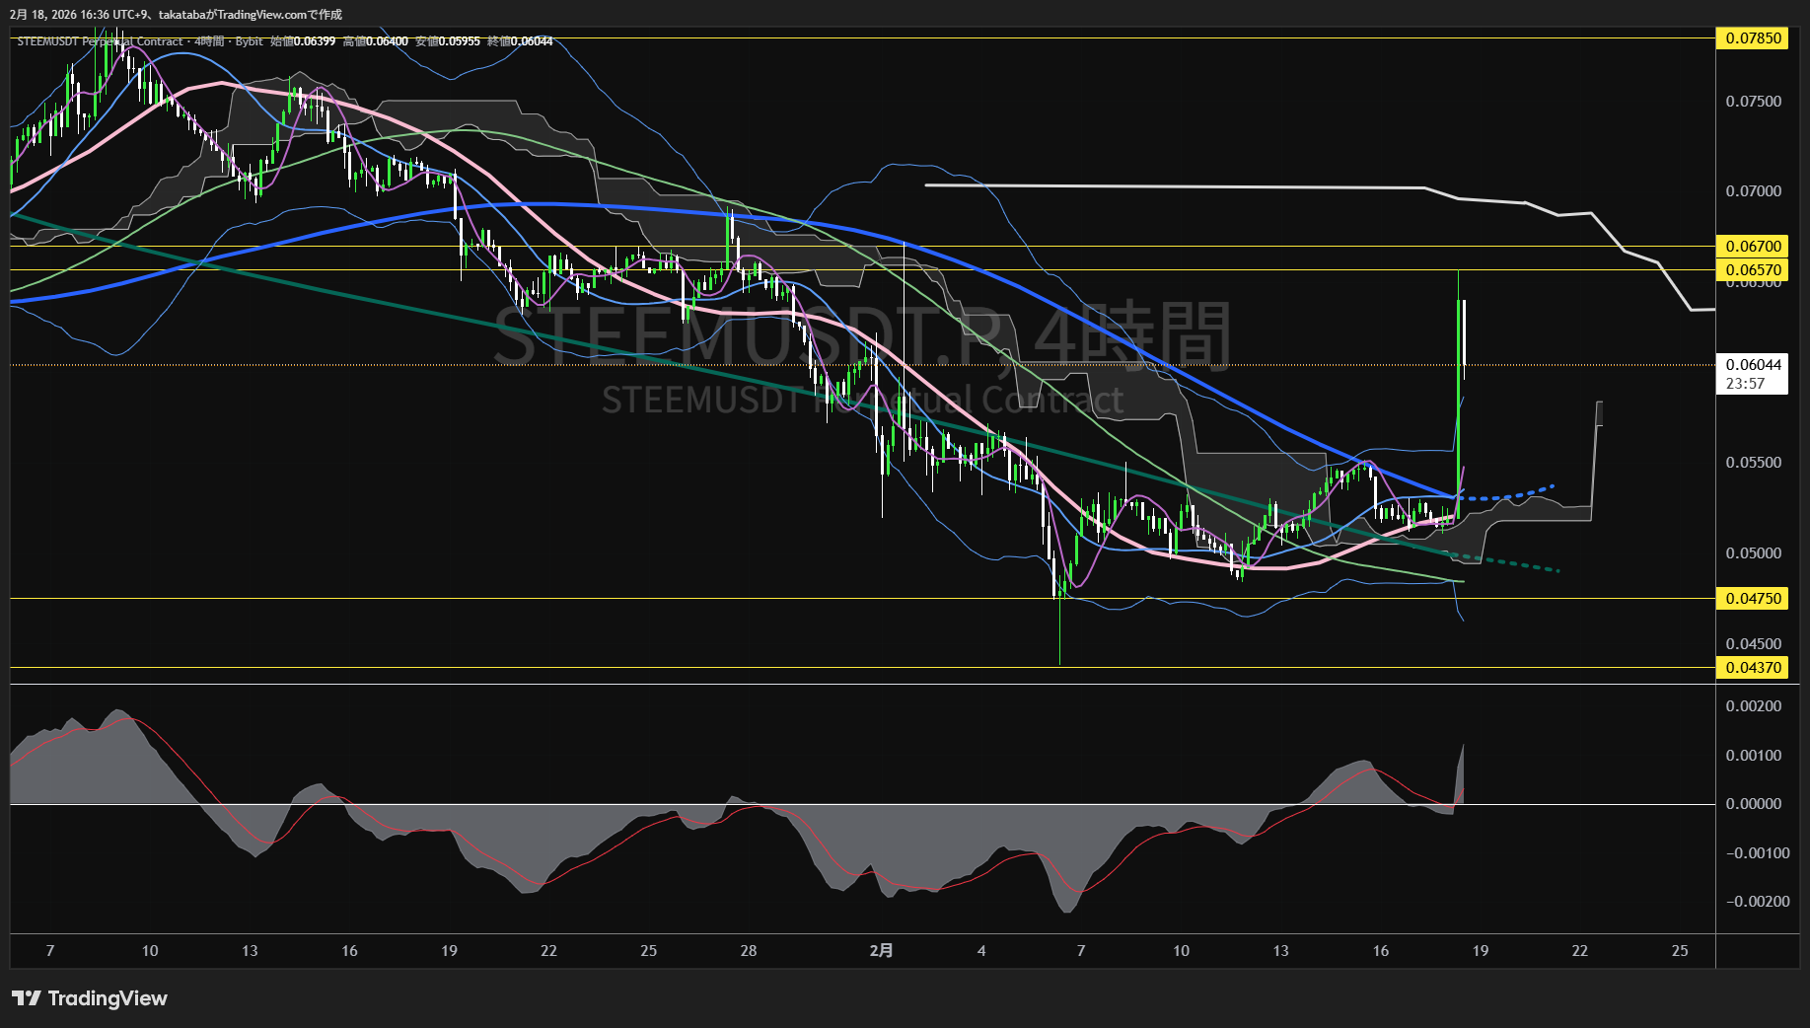Click the teal dotted trendline extension
Viewport: 1810px width, 1028px height.
click(1519, 564)
